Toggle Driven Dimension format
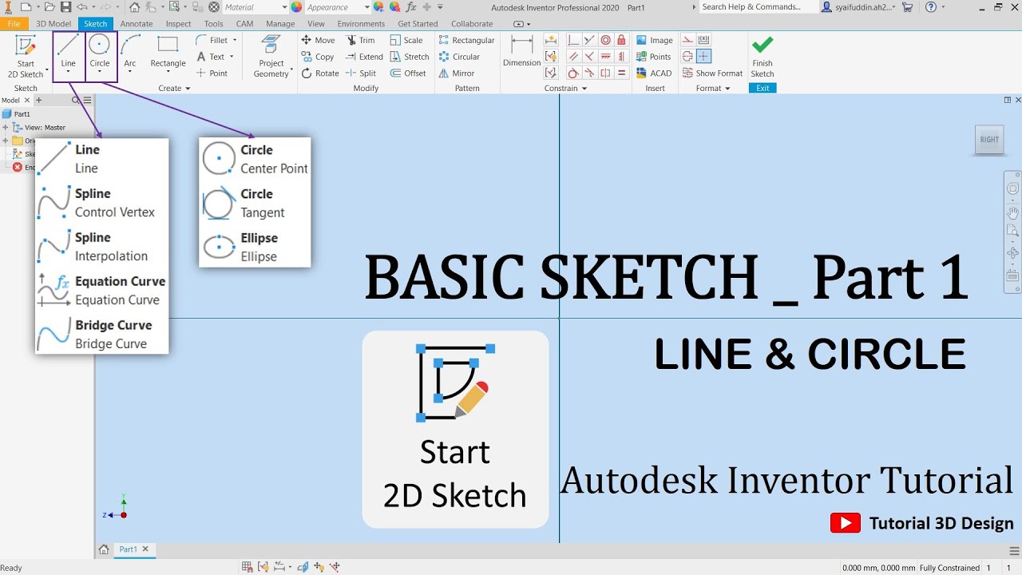1022x575 pixels. click(703, 40)
